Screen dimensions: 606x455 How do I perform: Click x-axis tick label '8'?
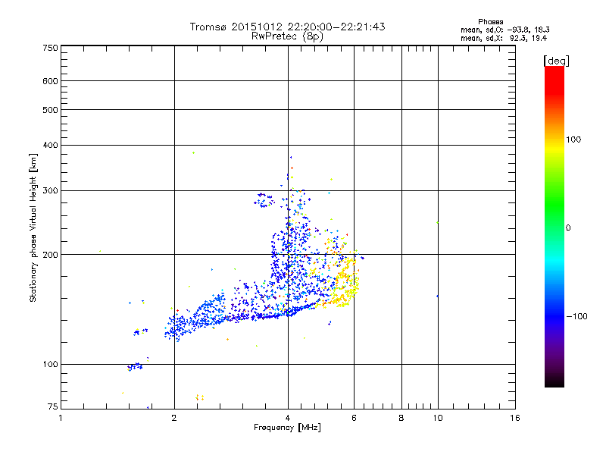tap(401, 418)
